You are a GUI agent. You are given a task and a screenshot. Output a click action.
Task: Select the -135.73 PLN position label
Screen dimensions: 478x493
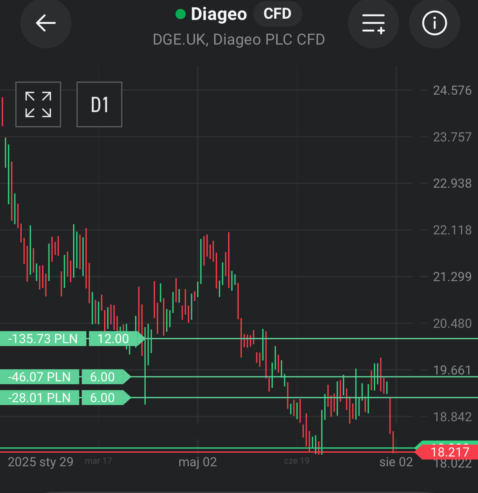[x=43, y=338]
